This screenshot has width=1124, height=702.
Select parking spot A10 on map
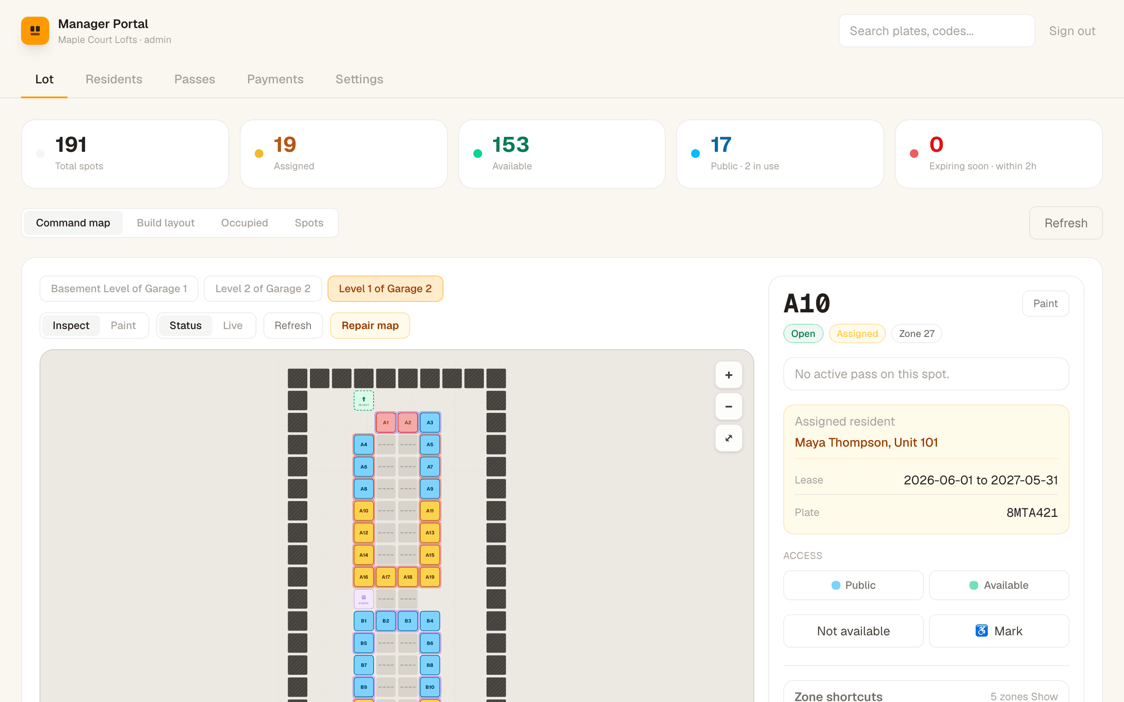[x=364, y=511]
